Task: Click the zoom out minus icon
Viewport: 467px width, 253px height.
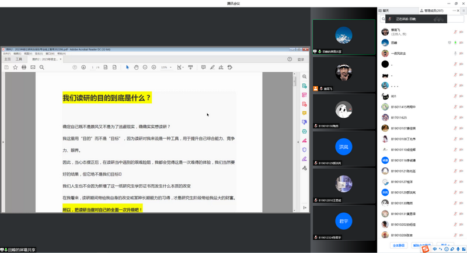Action: (x=145, y=68)
